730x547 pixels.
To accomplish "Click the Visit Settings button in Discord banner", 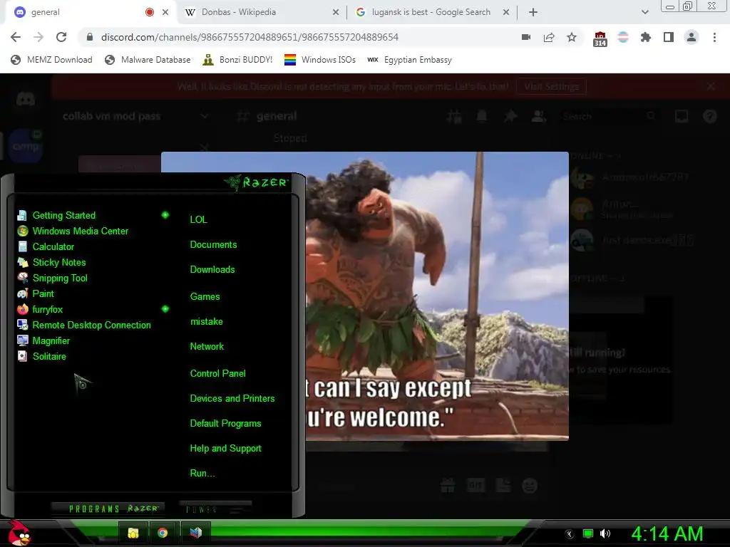I will [x=551, y=86].
